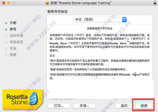
Task: Close the installer with the red button
Action: [4, 3]
